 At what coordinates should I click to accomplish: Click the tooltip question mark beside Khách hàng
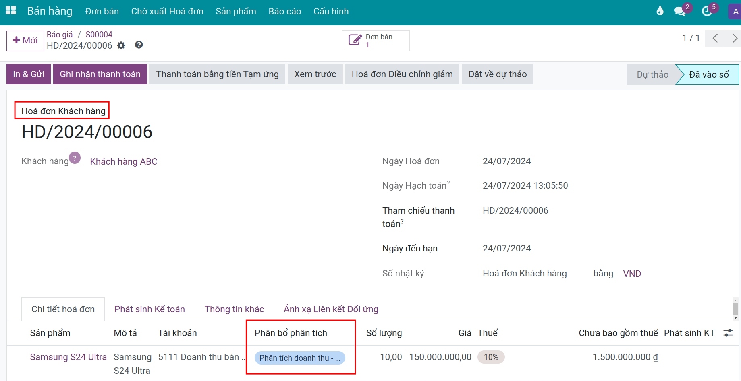click(x=75, y=158)
